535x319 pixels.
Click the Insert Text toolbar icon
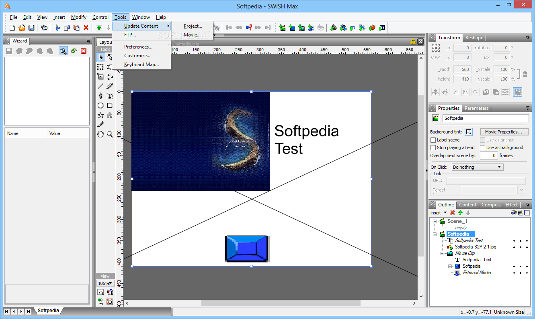click(x=382, y=28)
